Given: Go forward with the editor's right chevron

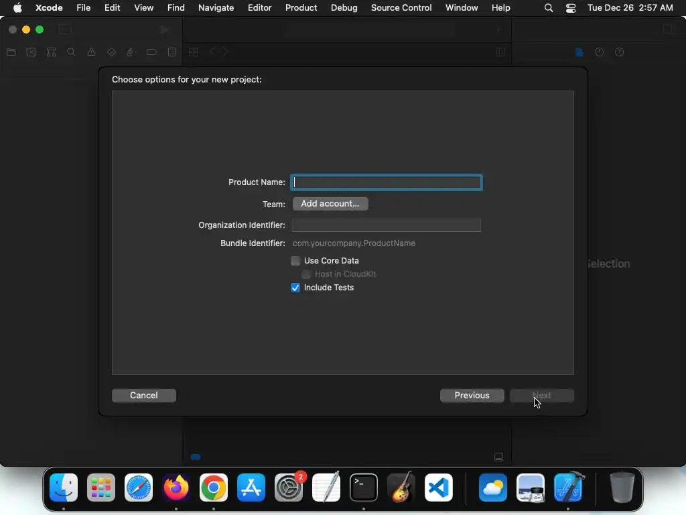Looking at the screenshot, I should [x=225, y=52].
